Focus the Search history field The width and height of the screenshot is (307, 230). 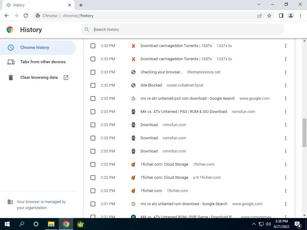point(182,30)
